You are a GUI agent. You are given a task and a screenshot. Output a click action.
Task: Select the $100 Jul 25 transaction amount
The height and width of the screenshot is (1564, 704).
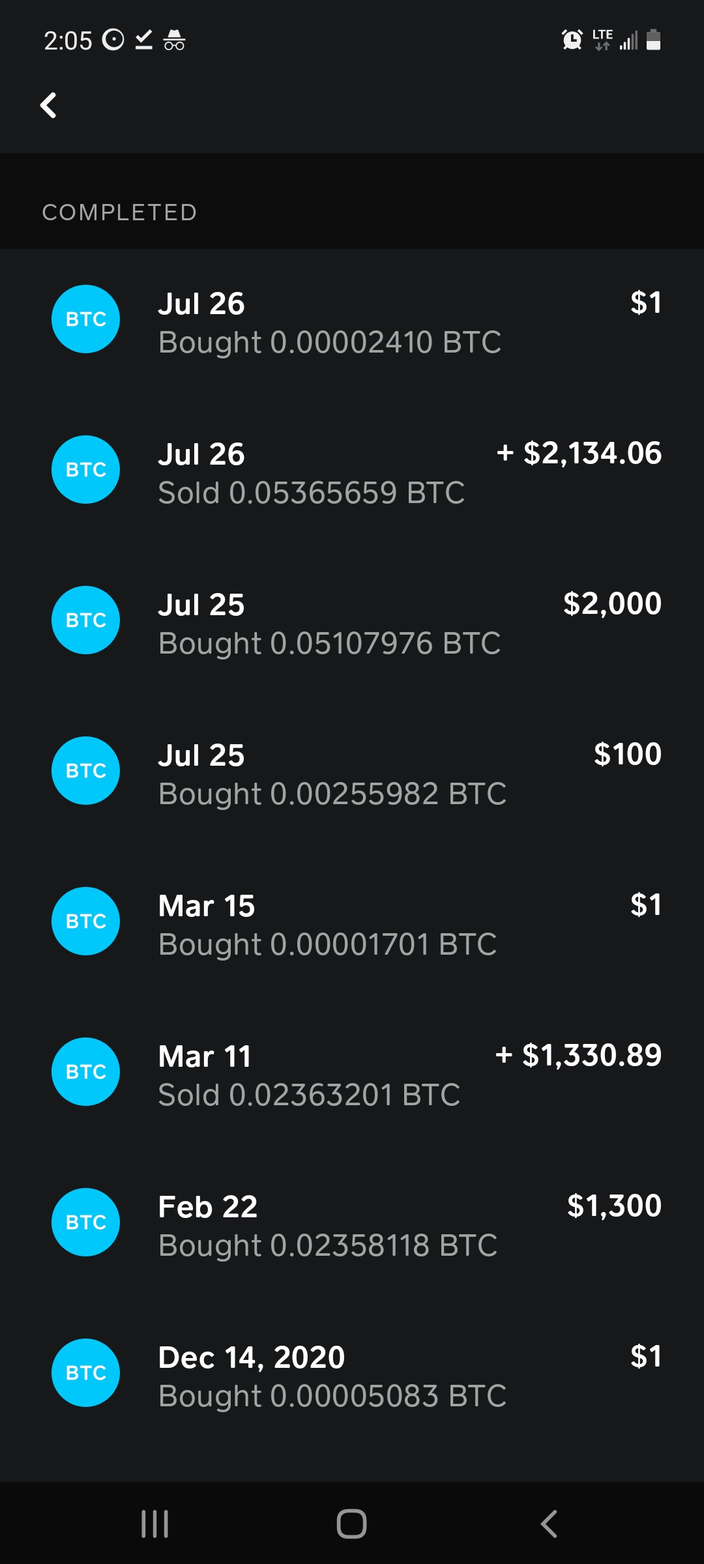click(627, 755)
